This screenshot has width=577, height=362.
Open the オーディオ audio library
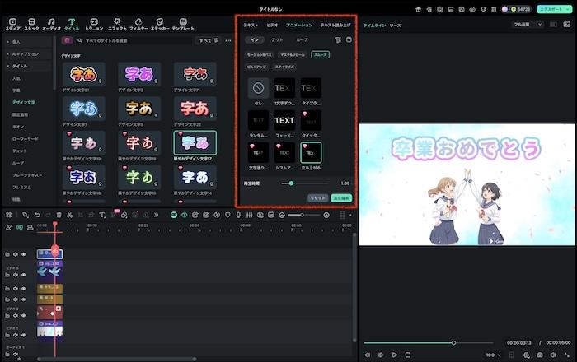tap(51, 24)
